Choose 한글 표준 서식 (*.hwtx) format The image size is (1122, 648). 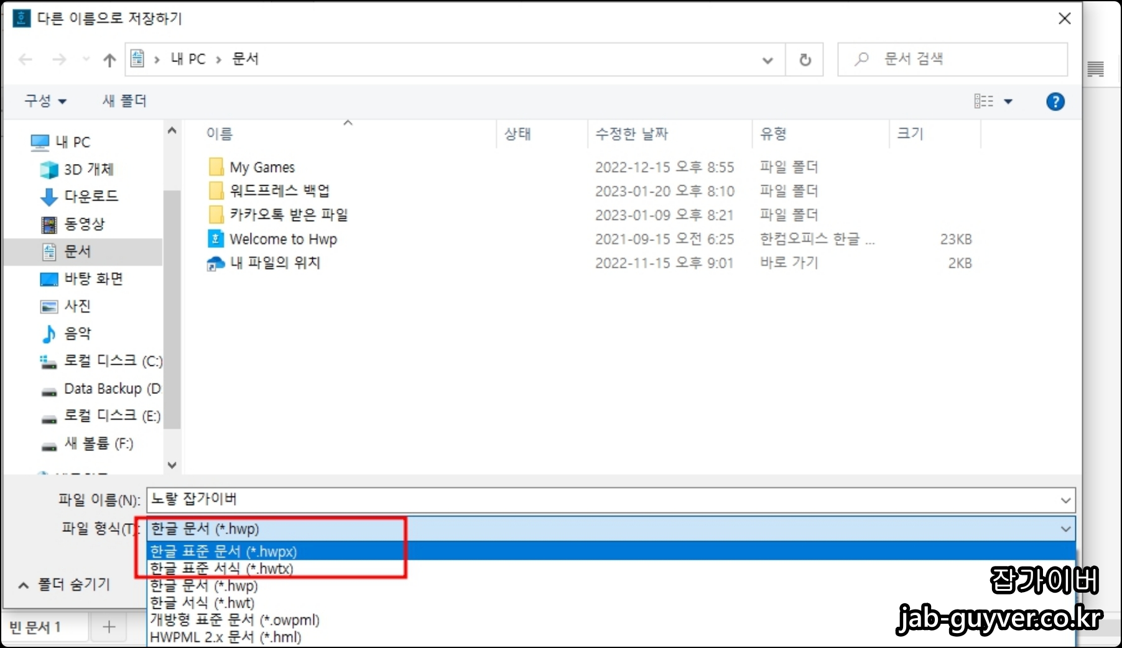click(611, 568)
